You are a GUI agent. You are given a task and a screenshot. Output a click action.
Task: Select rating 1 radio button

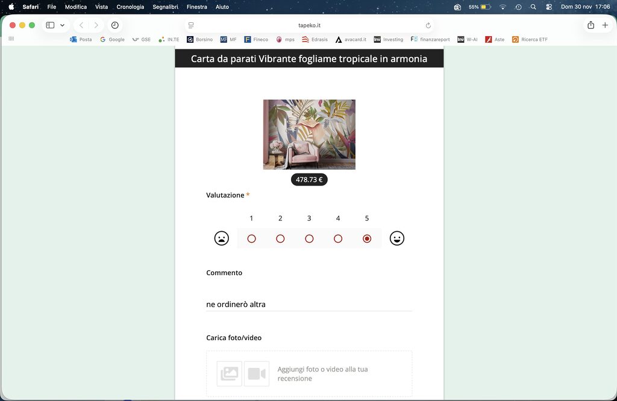tap(251, 238)
